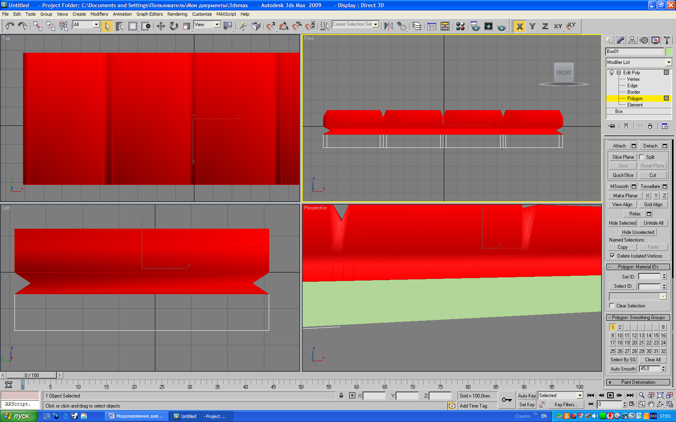676x422 pixels.
Task: Click Zoom Extents All icon
Action: coord(670,395)
